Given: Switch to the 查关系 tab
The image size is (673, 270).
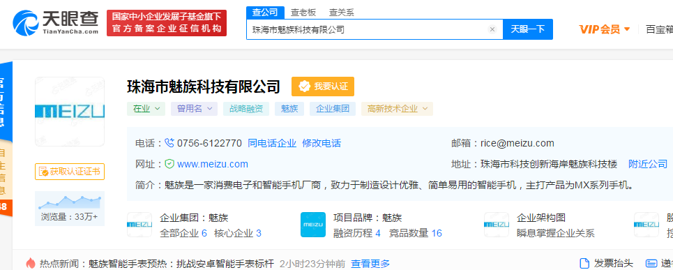Looking at the screenshot, I should tap(341, 13).
